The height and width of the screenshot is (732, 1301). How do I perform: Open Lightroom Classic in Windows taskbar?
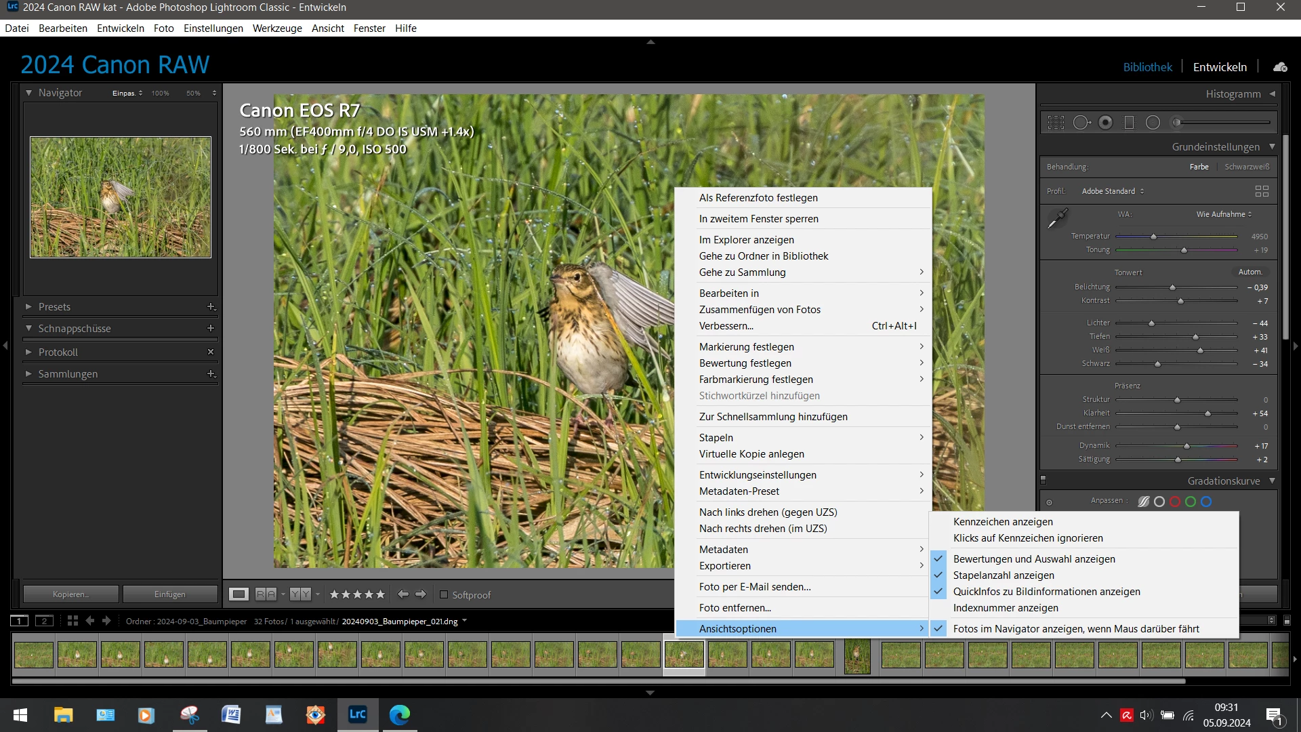[x=357, y=714]
